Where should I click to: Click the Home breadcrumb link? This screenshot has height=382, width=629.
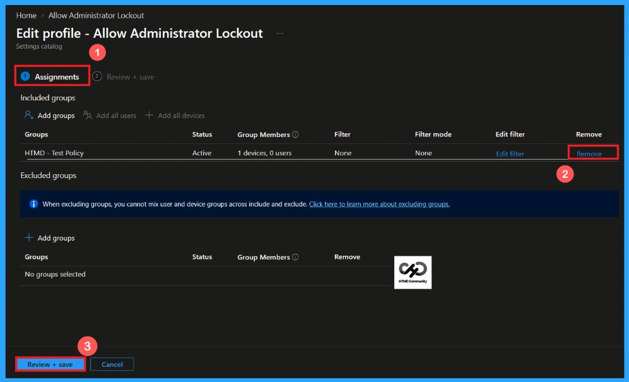(26, 15)
